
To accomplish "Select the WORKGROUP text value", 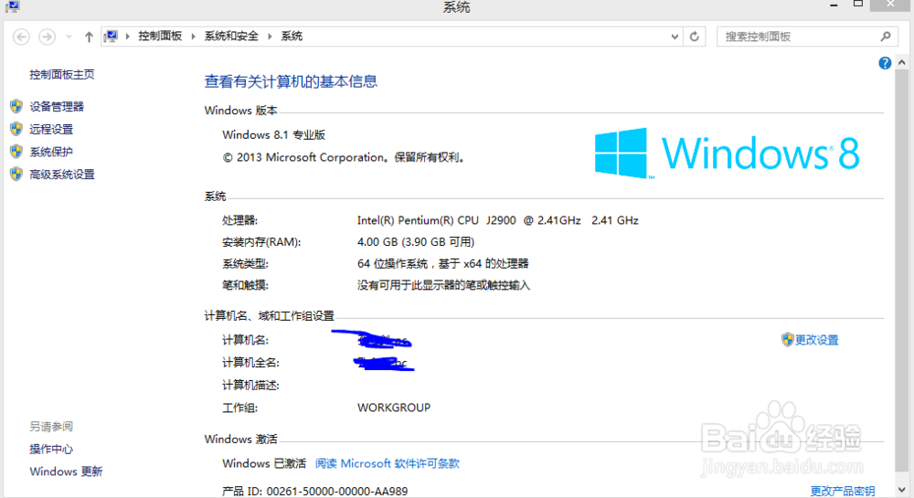I will 394,408.
